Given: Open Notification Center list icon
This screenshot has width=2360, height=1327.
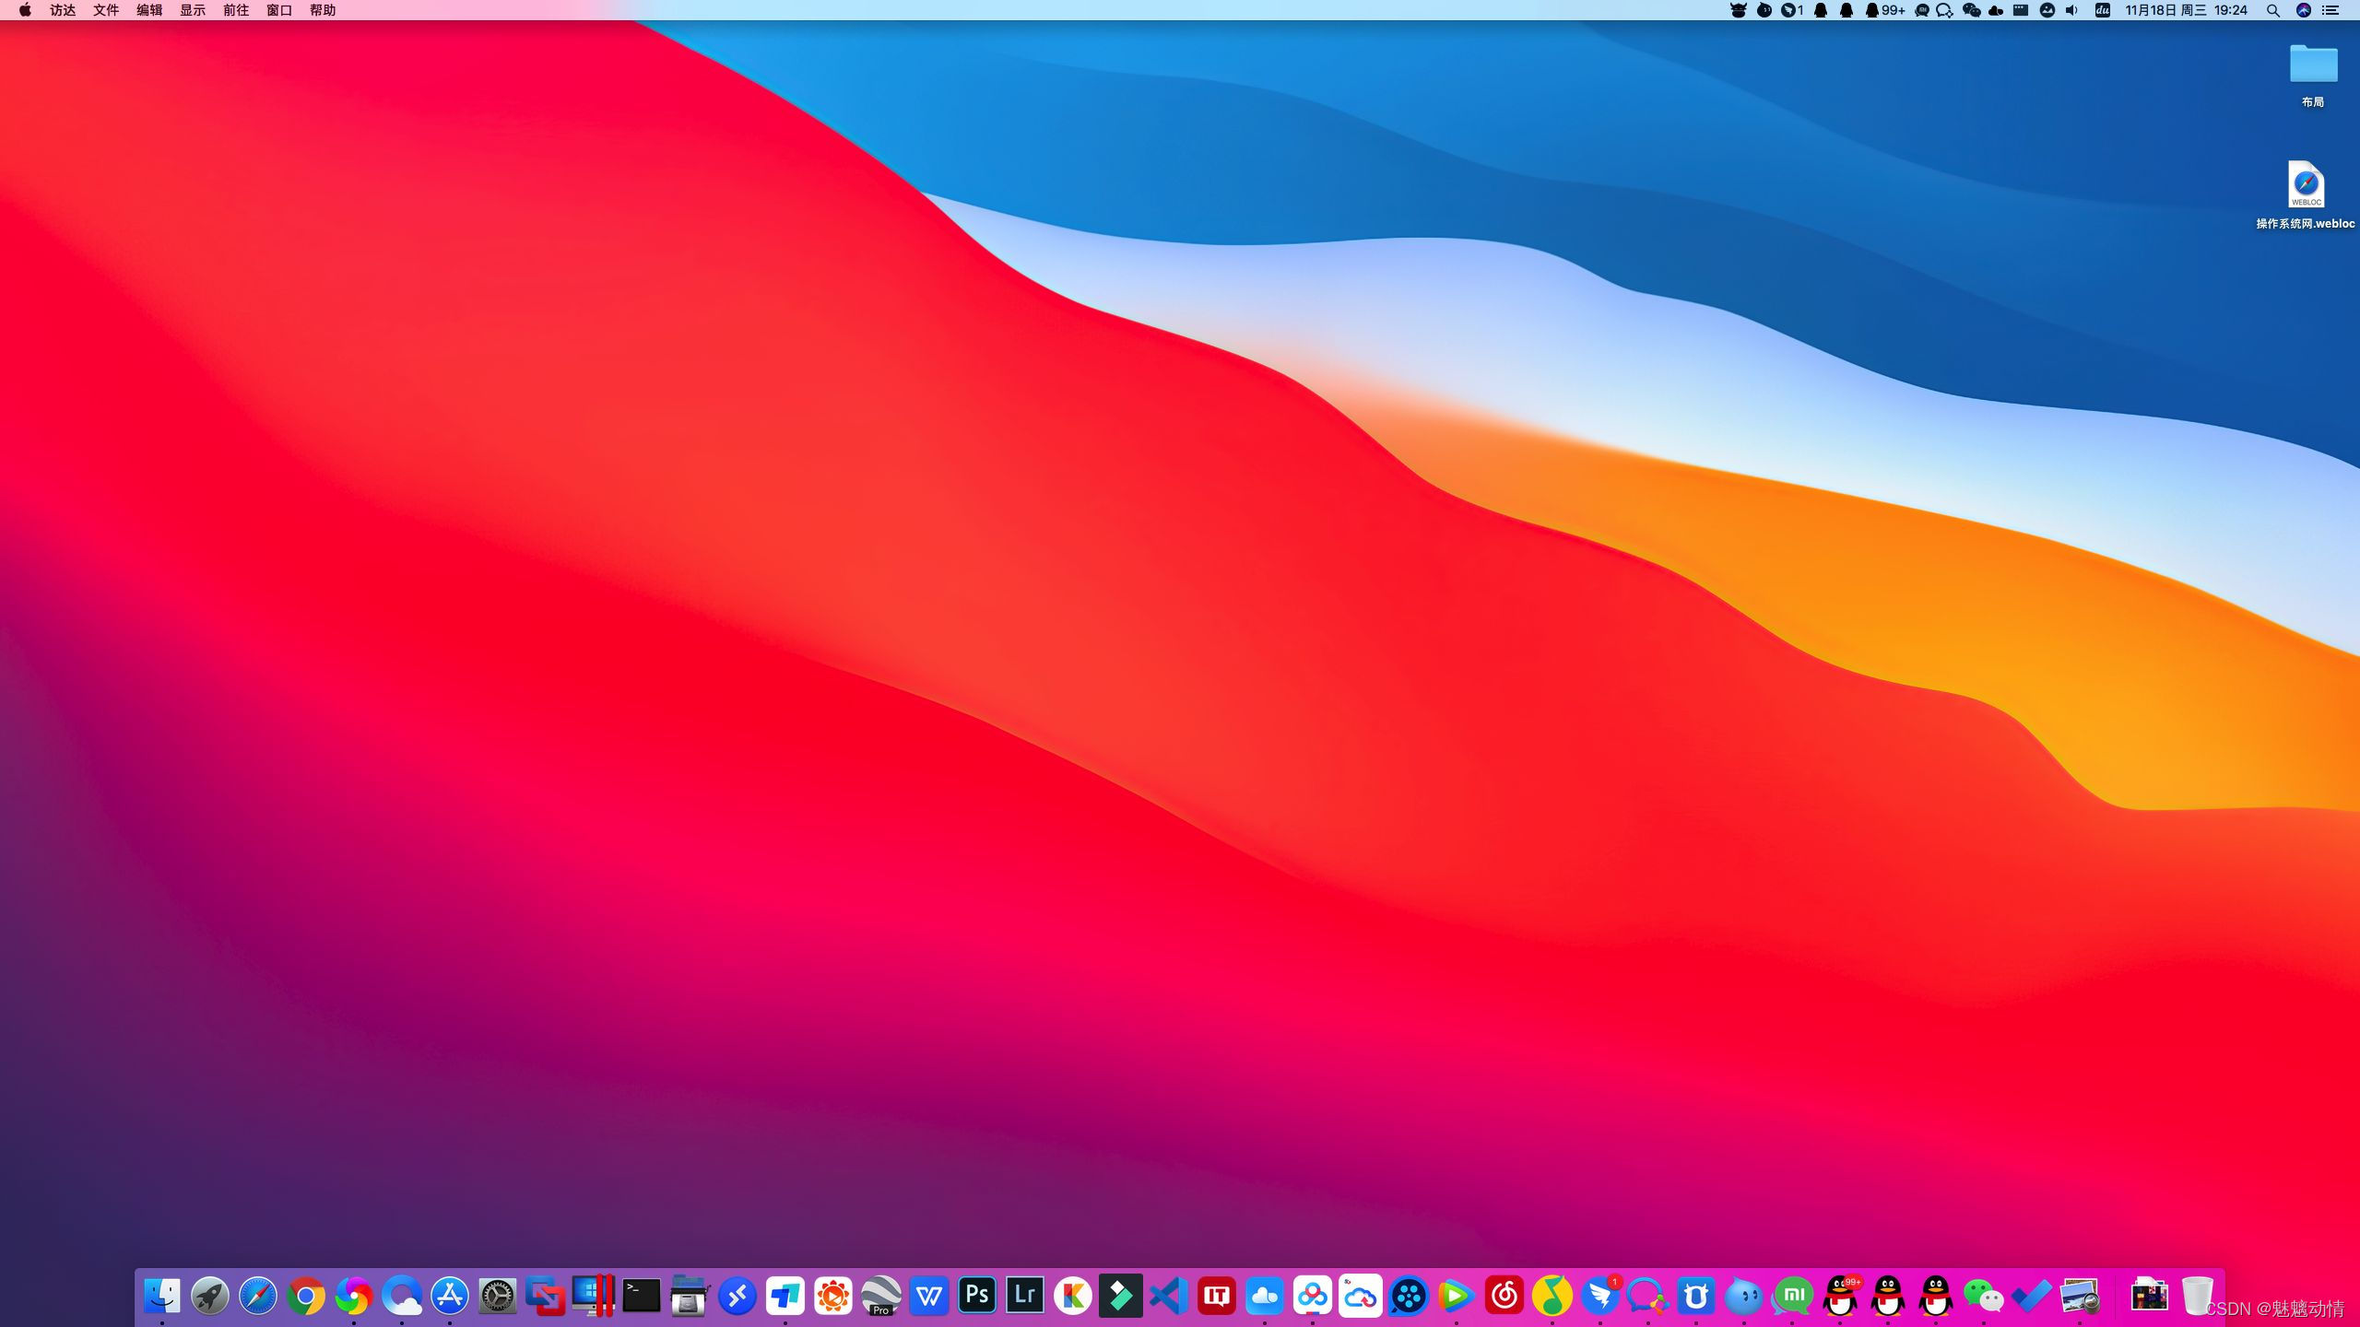Looking at the screenshot, I should point(2330,10).
